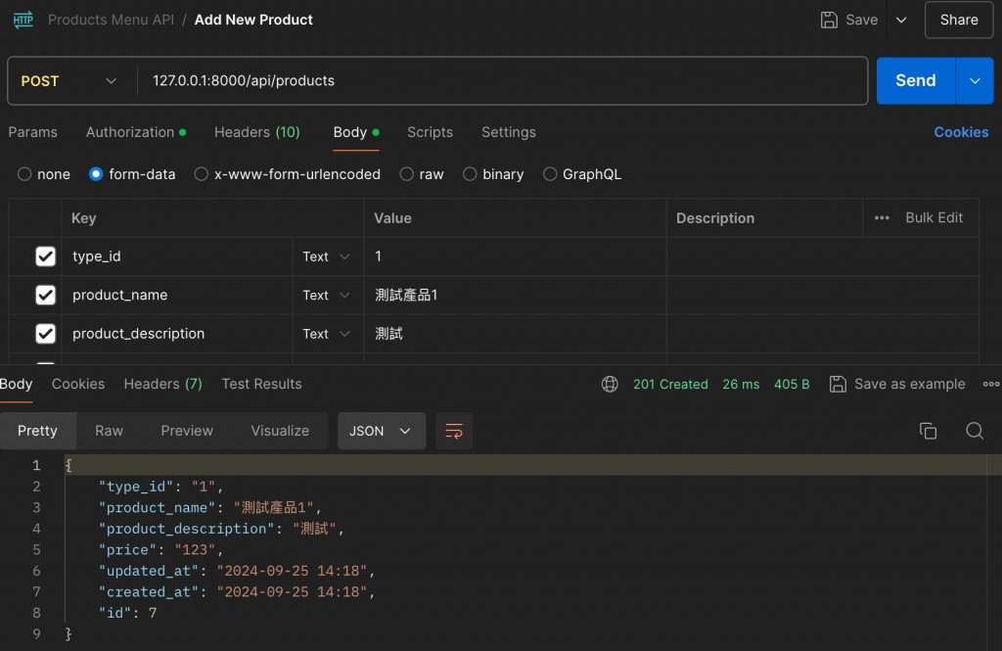
Task: Uncheck the product_name row checkbox
Action: (x=45, y=295)
